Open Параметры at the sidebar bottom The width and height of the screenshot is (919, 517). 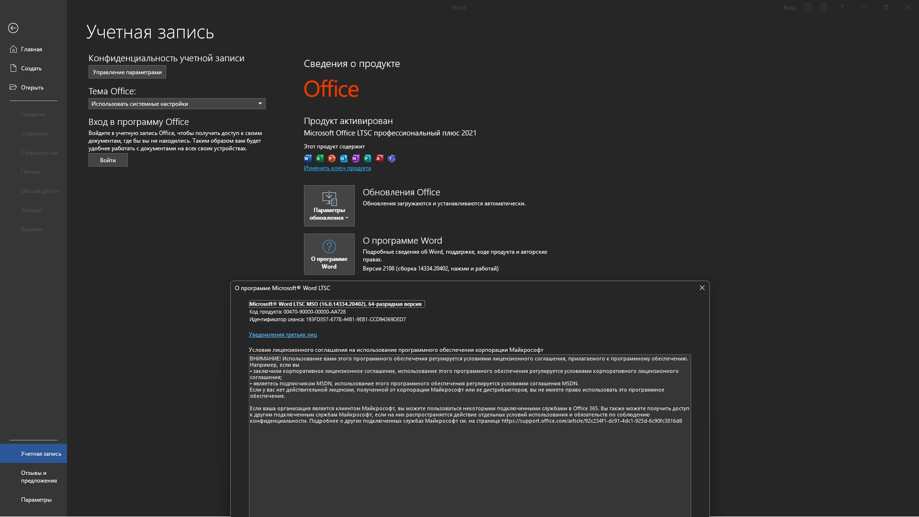point(36,500)
